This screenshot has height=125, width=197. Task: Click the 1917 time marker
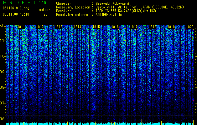(x=134, y=27)
